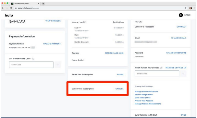Screen dimensions: 197x118
Task: Open MANAGE DEVICES (2) link
Action: [176, 68]
